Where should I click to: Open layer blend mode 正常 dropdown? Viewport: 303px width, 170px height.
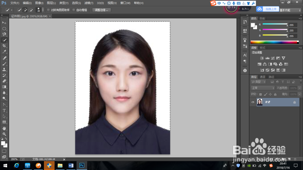click(x=263, y=88)
